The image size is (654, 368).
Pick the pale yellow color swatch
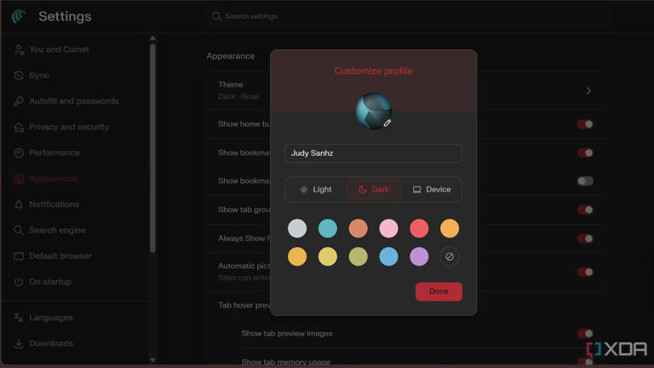[327, 256]
